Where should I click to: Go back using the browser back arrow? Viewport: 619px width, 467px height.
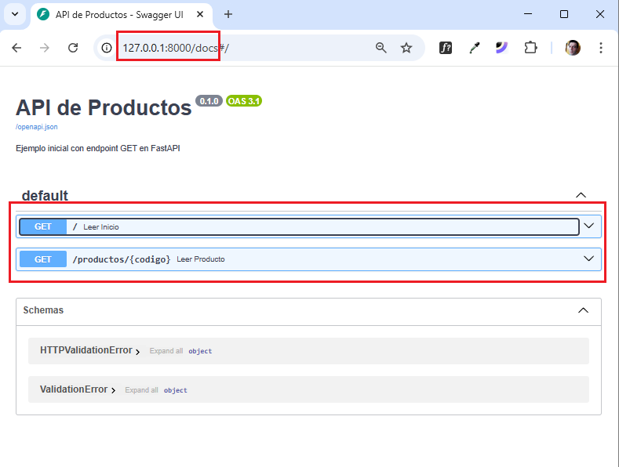point(16,48)
